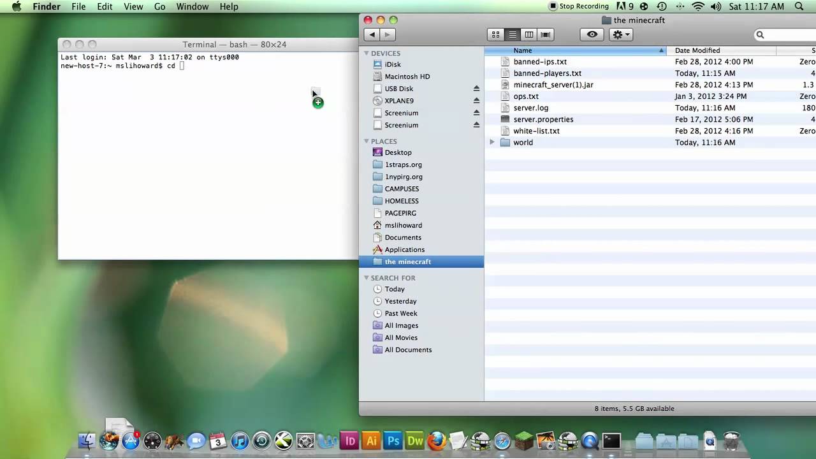Open the Action gear dropdown menu
Screen dimensions: 816x459
621,34
